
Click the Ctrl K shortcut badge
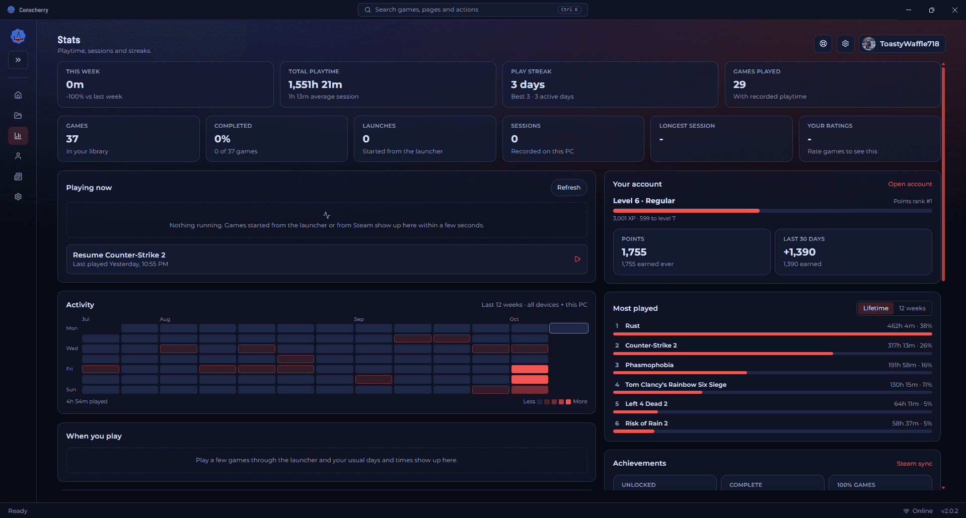pyautogui.click(x=569, y=10)
